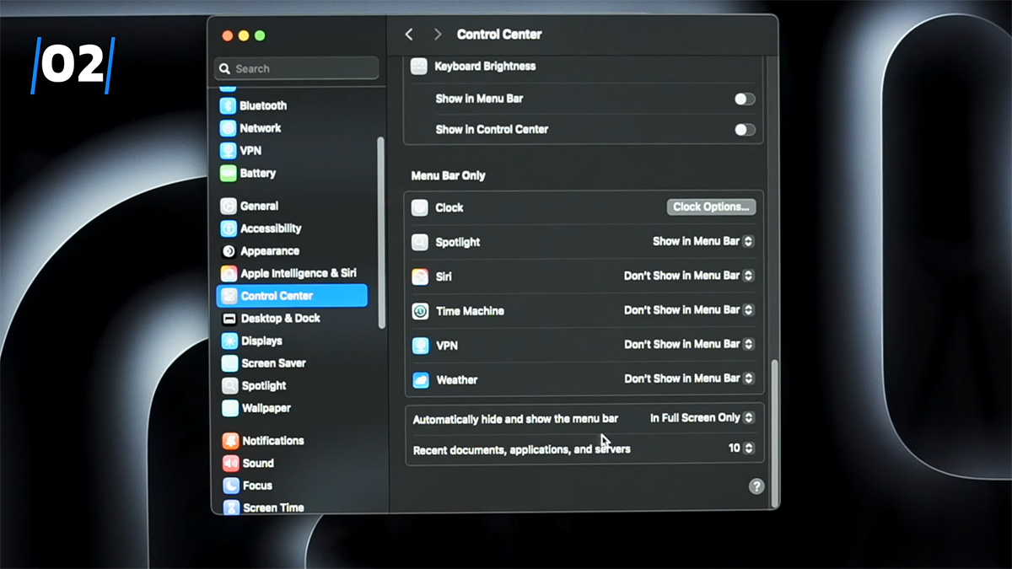The image size is (1012, 569).
Task: Select Sound label in the sidebar
Action: (258, 463)
